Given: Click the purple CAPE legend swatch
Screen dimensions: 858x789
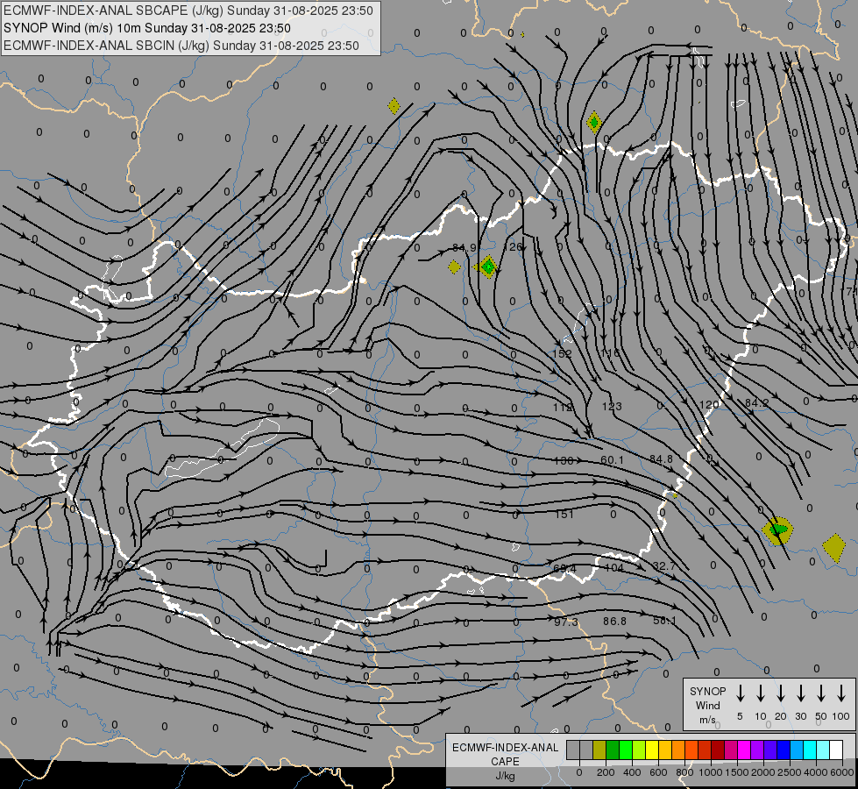Looking at the screenshot, I should [757, 750].
